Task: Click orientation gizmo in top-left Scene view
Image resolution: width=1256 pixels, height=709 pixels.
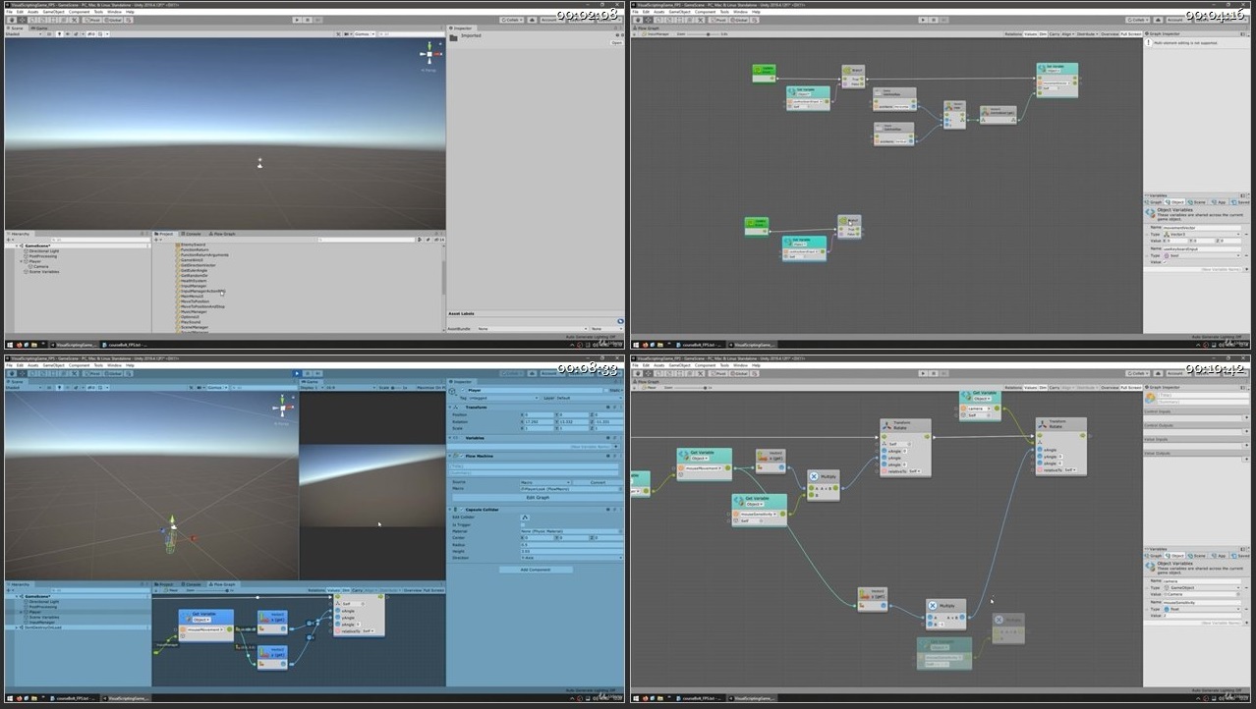Action: pyautogui.click(x=429, y=55)
